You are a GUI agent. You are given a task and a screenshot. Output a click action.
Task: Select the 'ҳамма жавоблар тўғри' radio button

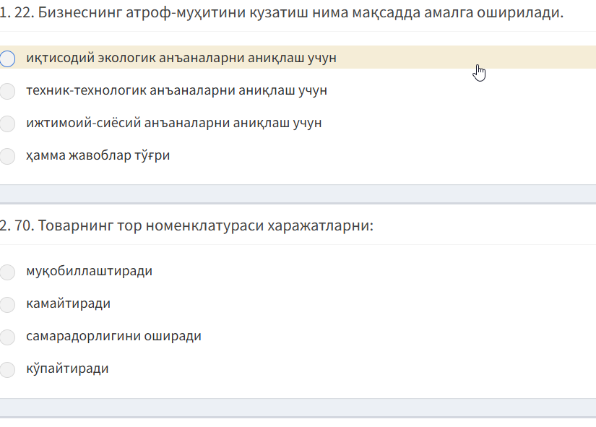pyautogui.click(x=7, y=156)
